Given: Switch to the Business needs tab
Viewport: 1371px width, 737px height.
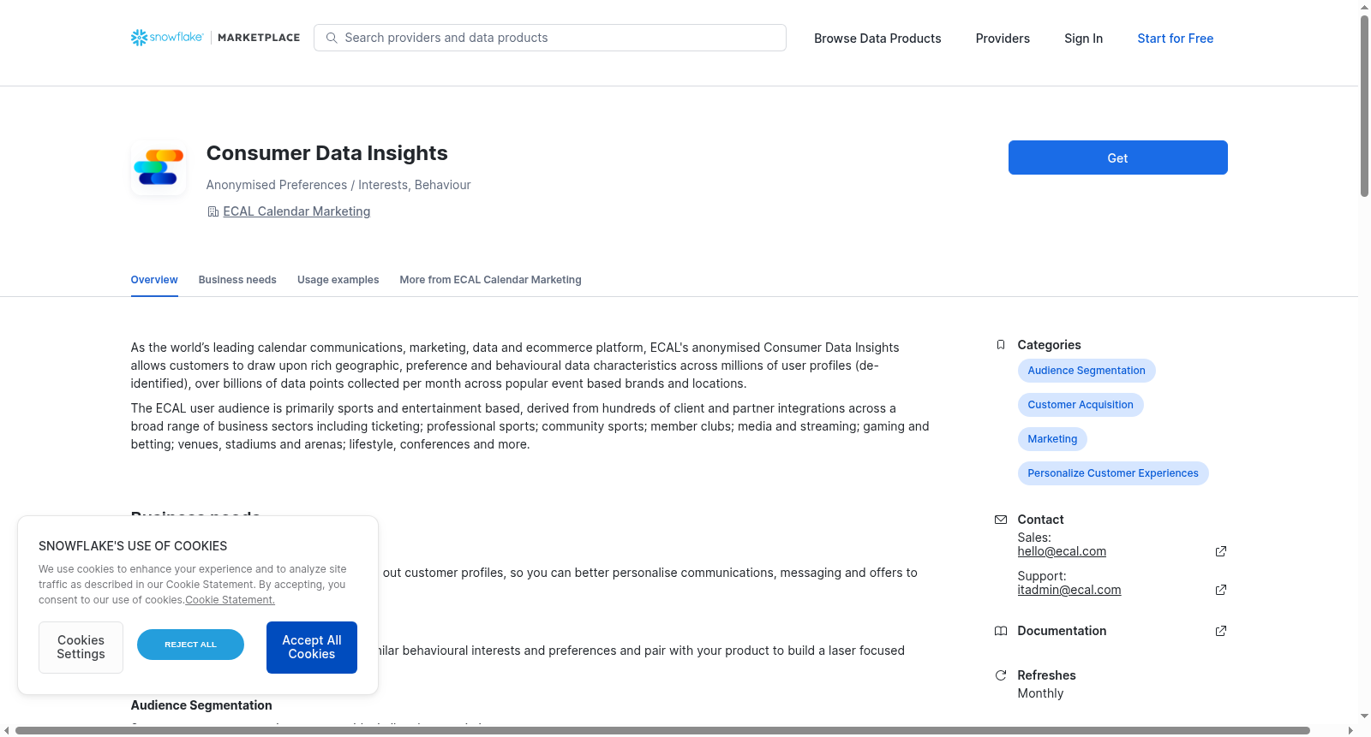Looking at the screenshot, I should click(x=237, y=280).
